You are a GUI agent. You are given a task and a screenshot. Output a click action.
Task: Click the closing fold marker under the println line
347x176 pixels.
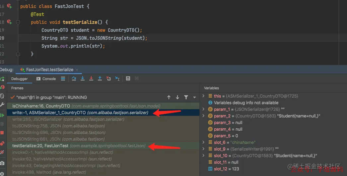click(x=18, y=54)
